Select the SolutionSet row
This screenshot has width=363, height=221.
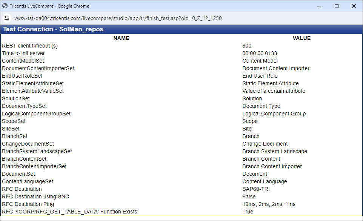point(15,98)
